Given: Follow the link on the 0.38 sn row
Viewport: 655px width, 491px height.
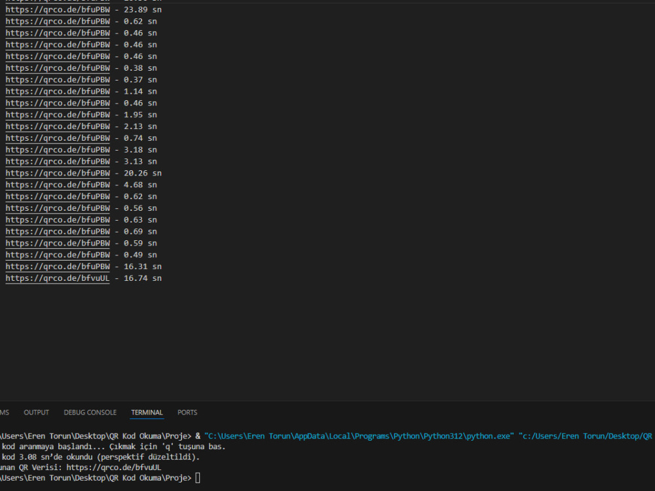Looking at the screenshot, I should click(x=58, y=68).
